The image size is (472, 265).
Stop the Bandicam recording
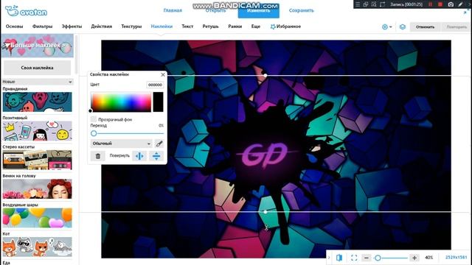(x=440, y=4)
